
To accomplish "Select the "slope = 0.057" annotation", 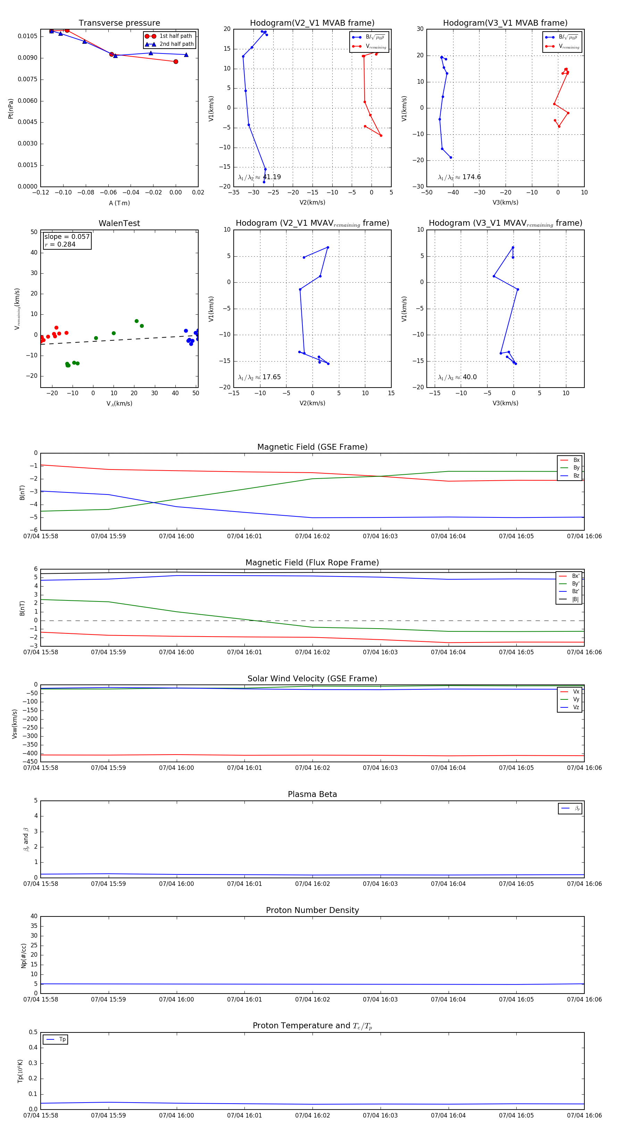I will click(67, 237).
